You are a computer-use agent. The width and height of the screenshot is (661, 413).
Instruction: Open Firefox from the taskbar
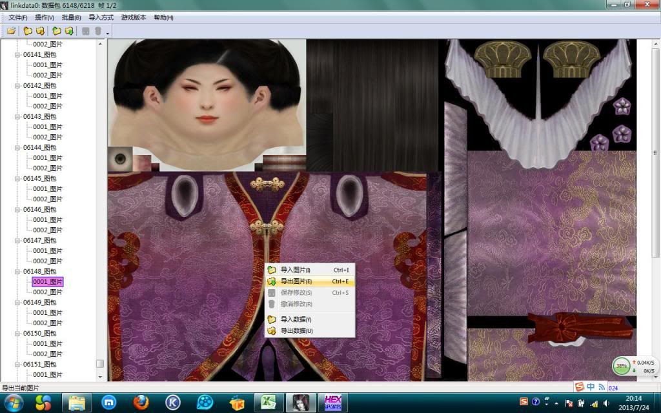pyautogui.click(x=141, y=403)
